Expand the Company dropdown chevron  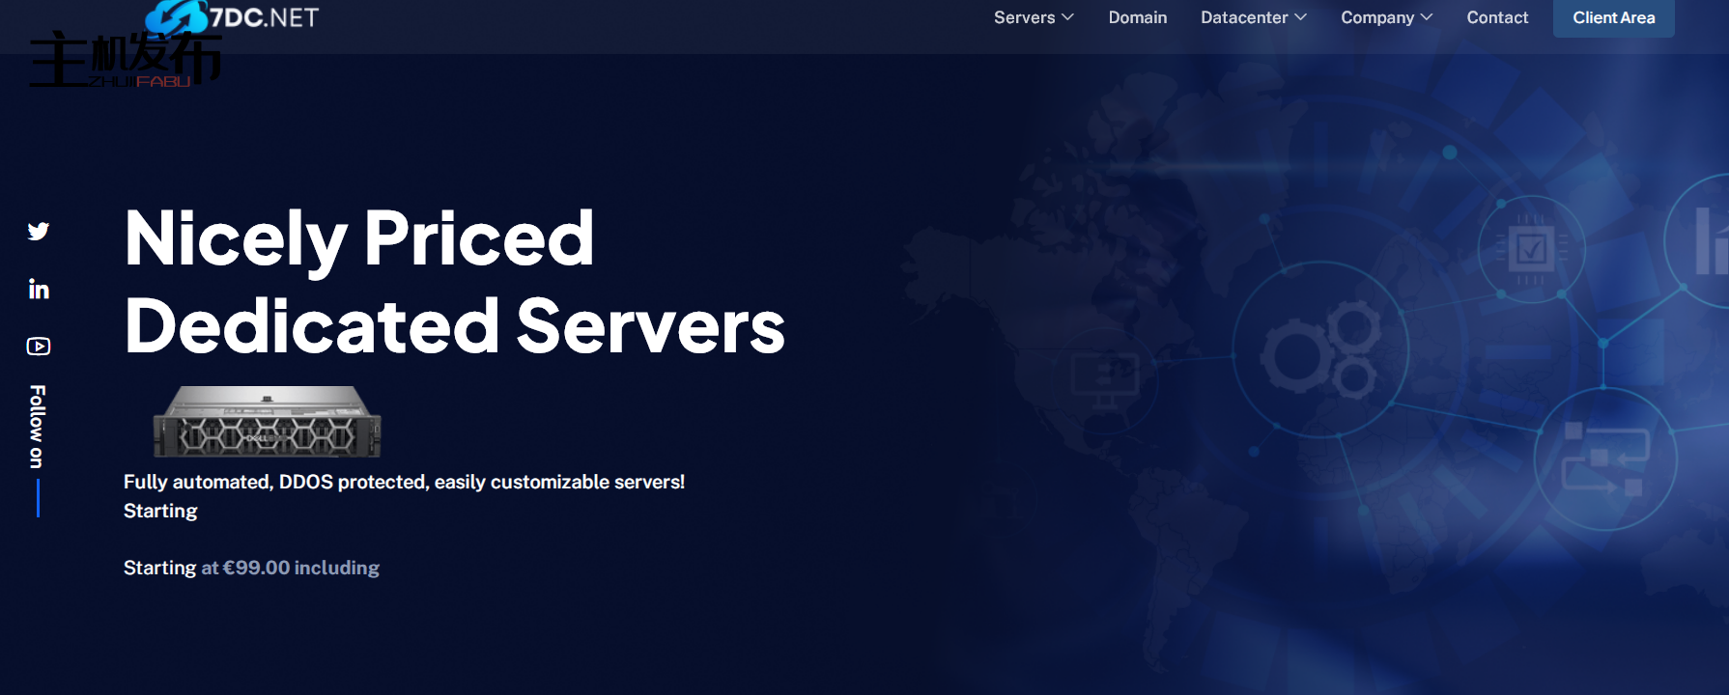coord(1426,17)
